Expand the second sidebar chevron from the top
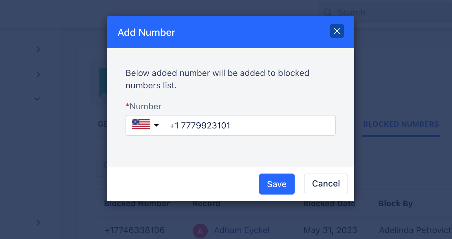 [x=38, y=74]
